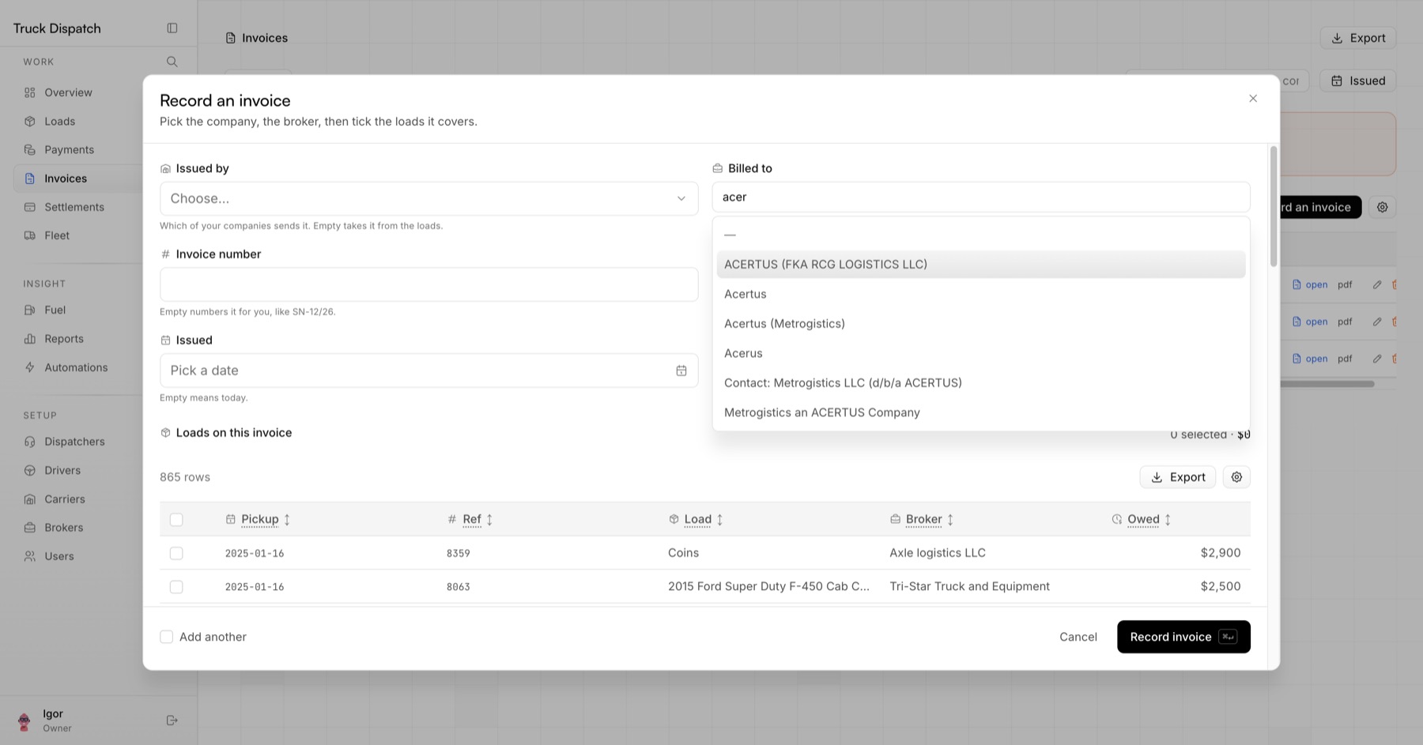Sort by Pickup column arrows
This screenshot has height=745, width=1423.
pyautogui.click(x=287, y=520)
